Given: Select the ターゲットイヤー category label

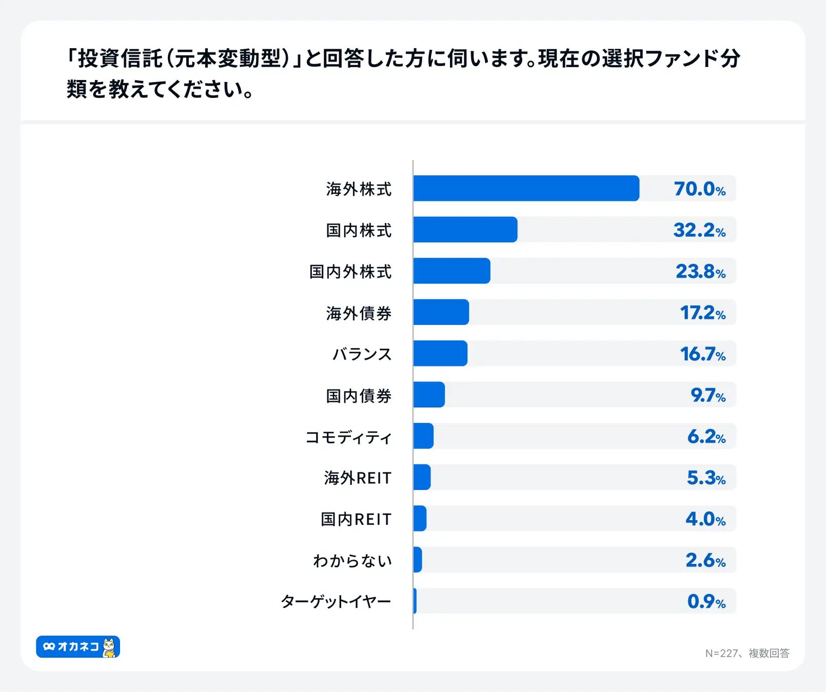Looking at the screenshot, I should [x=336, y=601].
